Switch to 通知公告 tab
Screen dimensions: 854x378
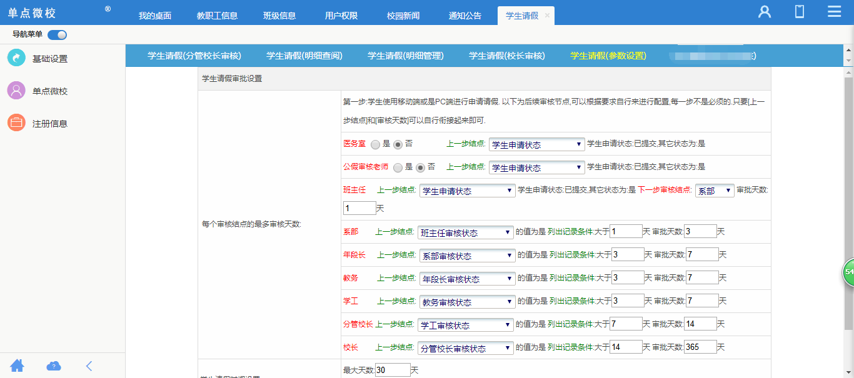[x=465, y=16]
